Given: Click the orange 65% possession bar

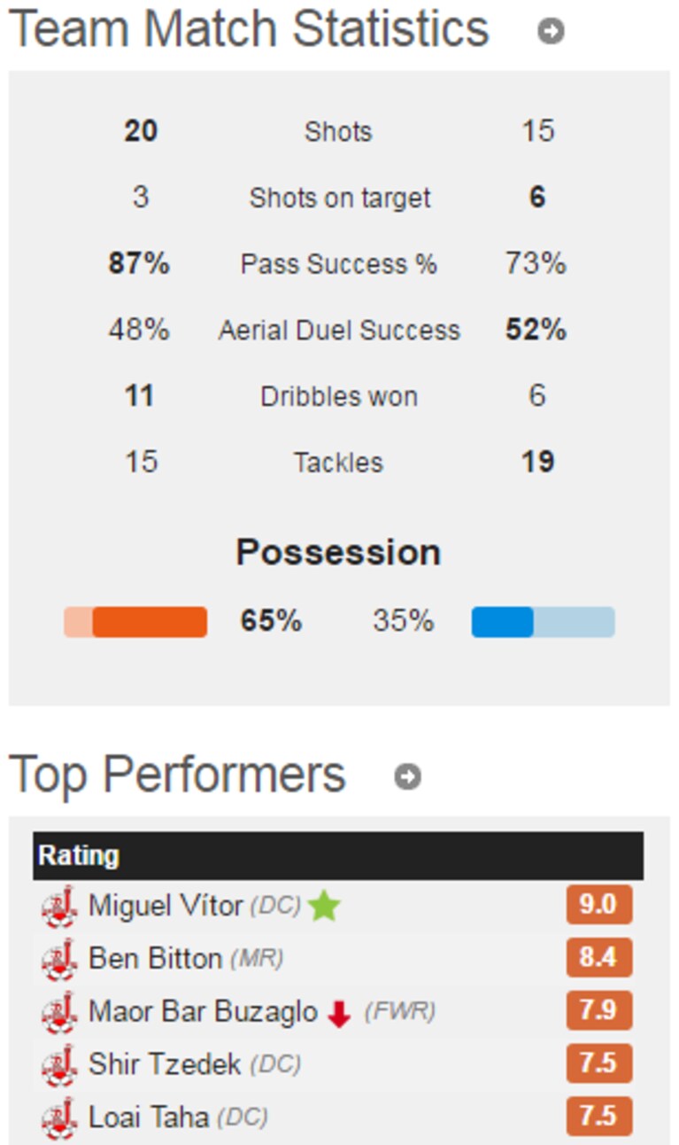Looking at the screenshot, I should (135, 622).
